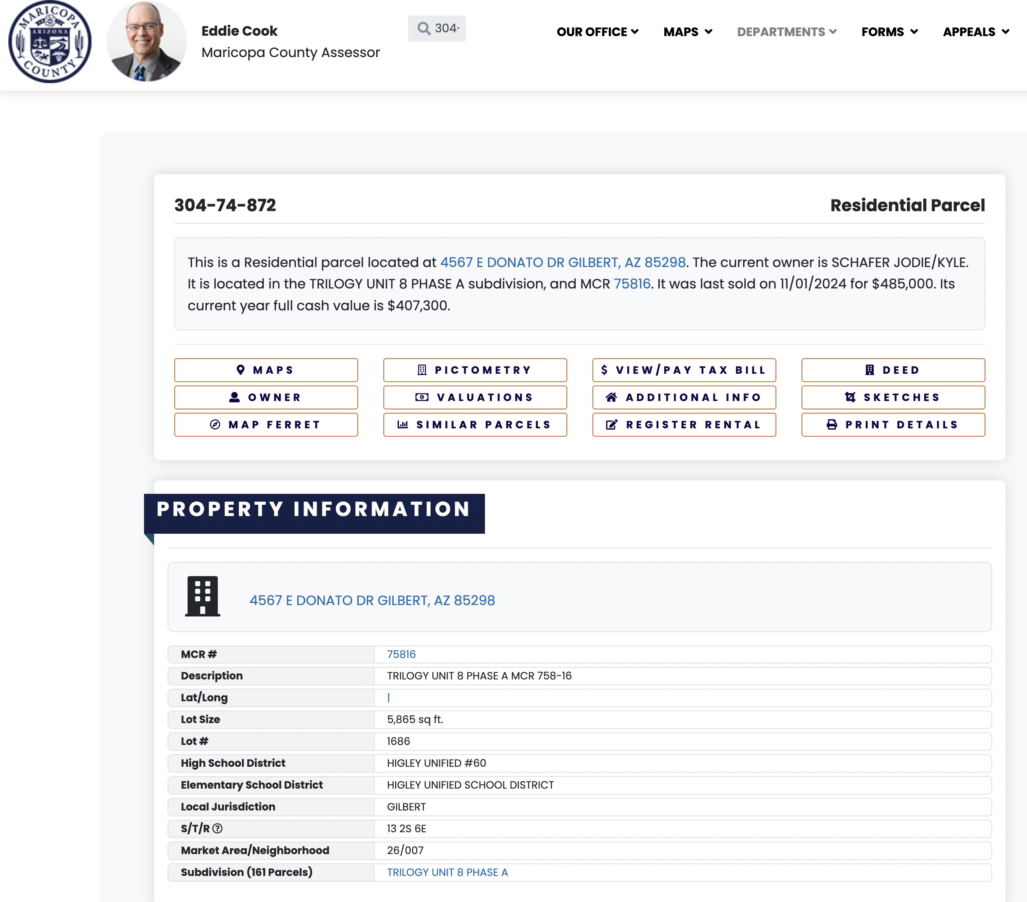Viewport: 1027px width, 902px height.
Task: Click the edit pencil icon on Register Rental
Action: (x=611, y=425)
